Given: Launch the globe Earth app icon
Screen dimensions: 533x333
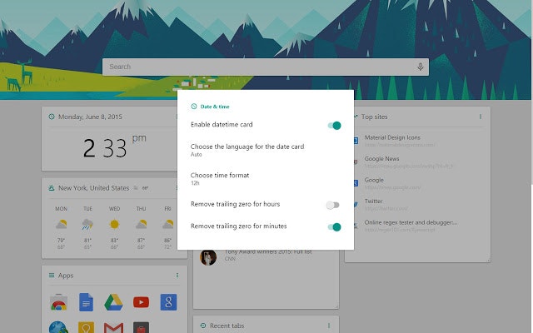Looking at the screenshot, I should pyautogui.click(x=58, y=327).
